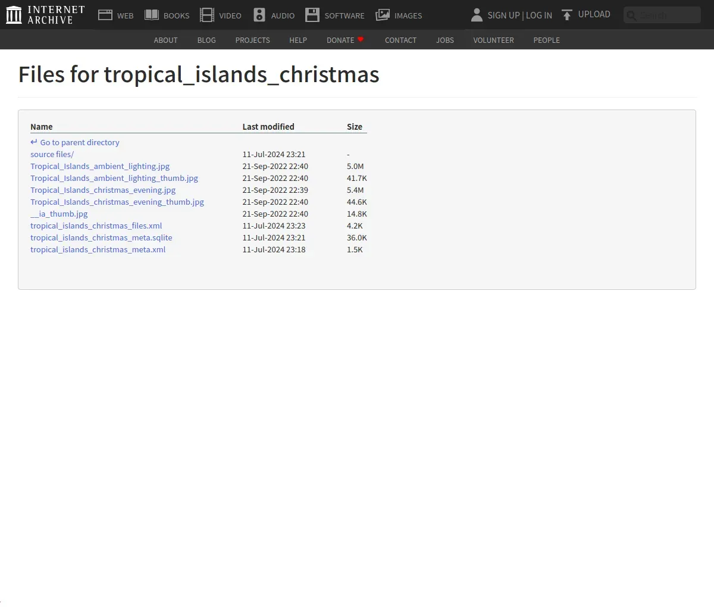Screen dimensions: 714x607
Task: Click the page title heading
Action: pyautogui.click(x=199, y=75)
